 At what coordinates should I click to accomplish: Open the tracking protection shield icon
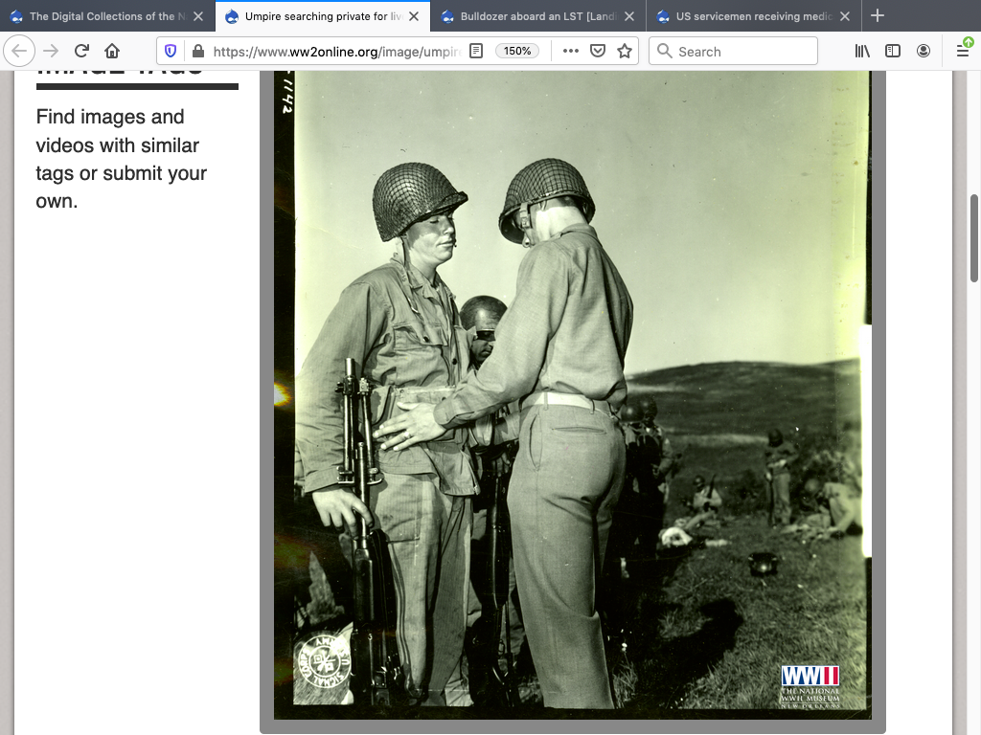(x=171, y=51)
